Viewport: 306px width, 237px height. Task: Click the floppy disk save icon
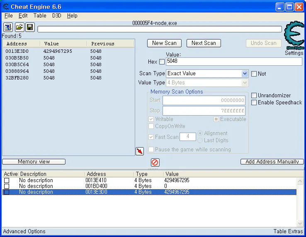pos(30,27)
